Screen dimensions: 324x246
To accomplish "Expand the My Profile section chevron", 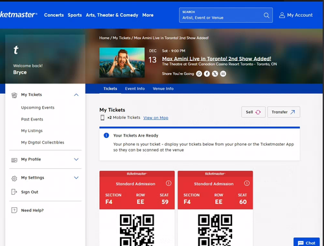I will pyautogui.click(x=76, y=159).
